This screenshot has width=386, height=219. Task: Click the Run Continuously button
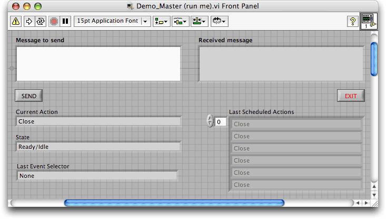(41, 21)
